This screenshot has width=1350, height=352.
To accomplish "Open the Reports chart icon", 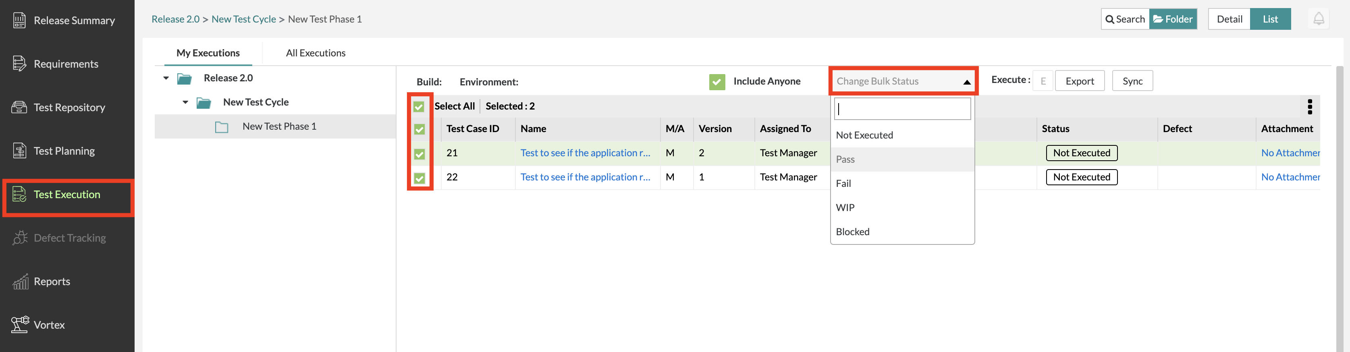I will pos(21,282).
